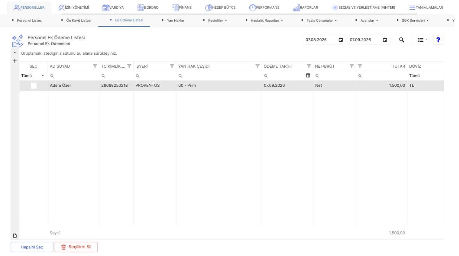459x256 pixels.
Task: Open the blue question mark help
Action: click(438, 40)
